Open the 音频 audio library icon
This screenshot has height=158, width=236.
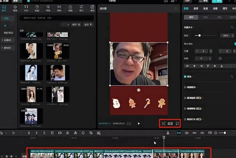[x=15, y=8]
